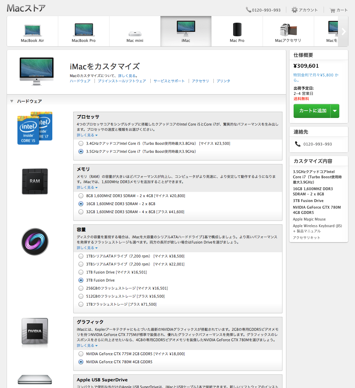Open the MacBook Air category icon

(32, 30)
